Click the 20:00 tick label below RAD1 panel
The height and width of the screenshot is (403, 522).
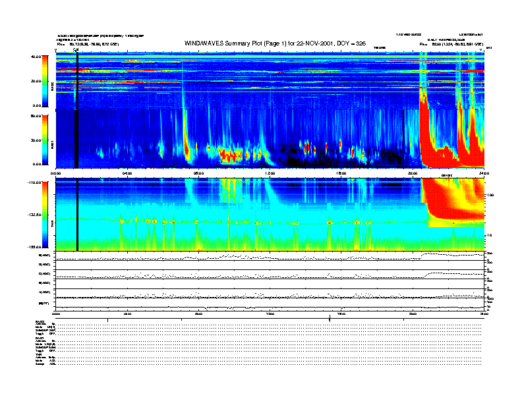coord(413,173)
